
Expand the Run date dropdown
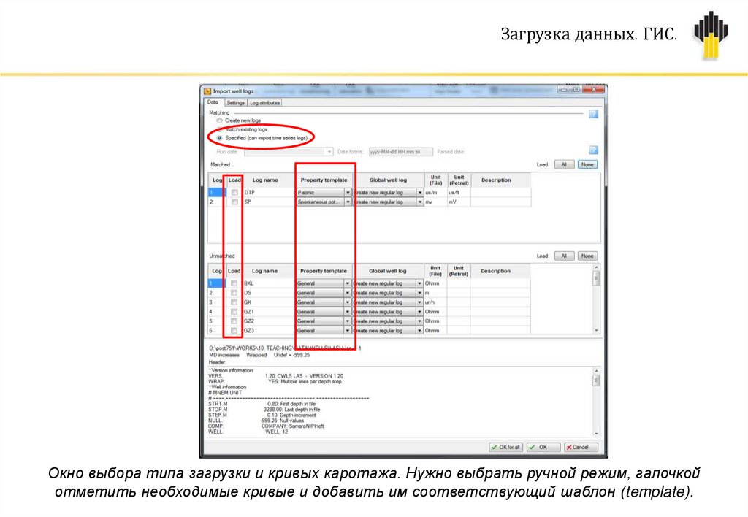(329, 152)
